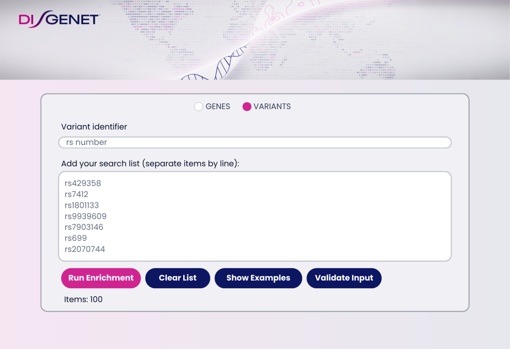Open Show Examples
The width and height of the screenshot is (510, 349).
[258, 278]
